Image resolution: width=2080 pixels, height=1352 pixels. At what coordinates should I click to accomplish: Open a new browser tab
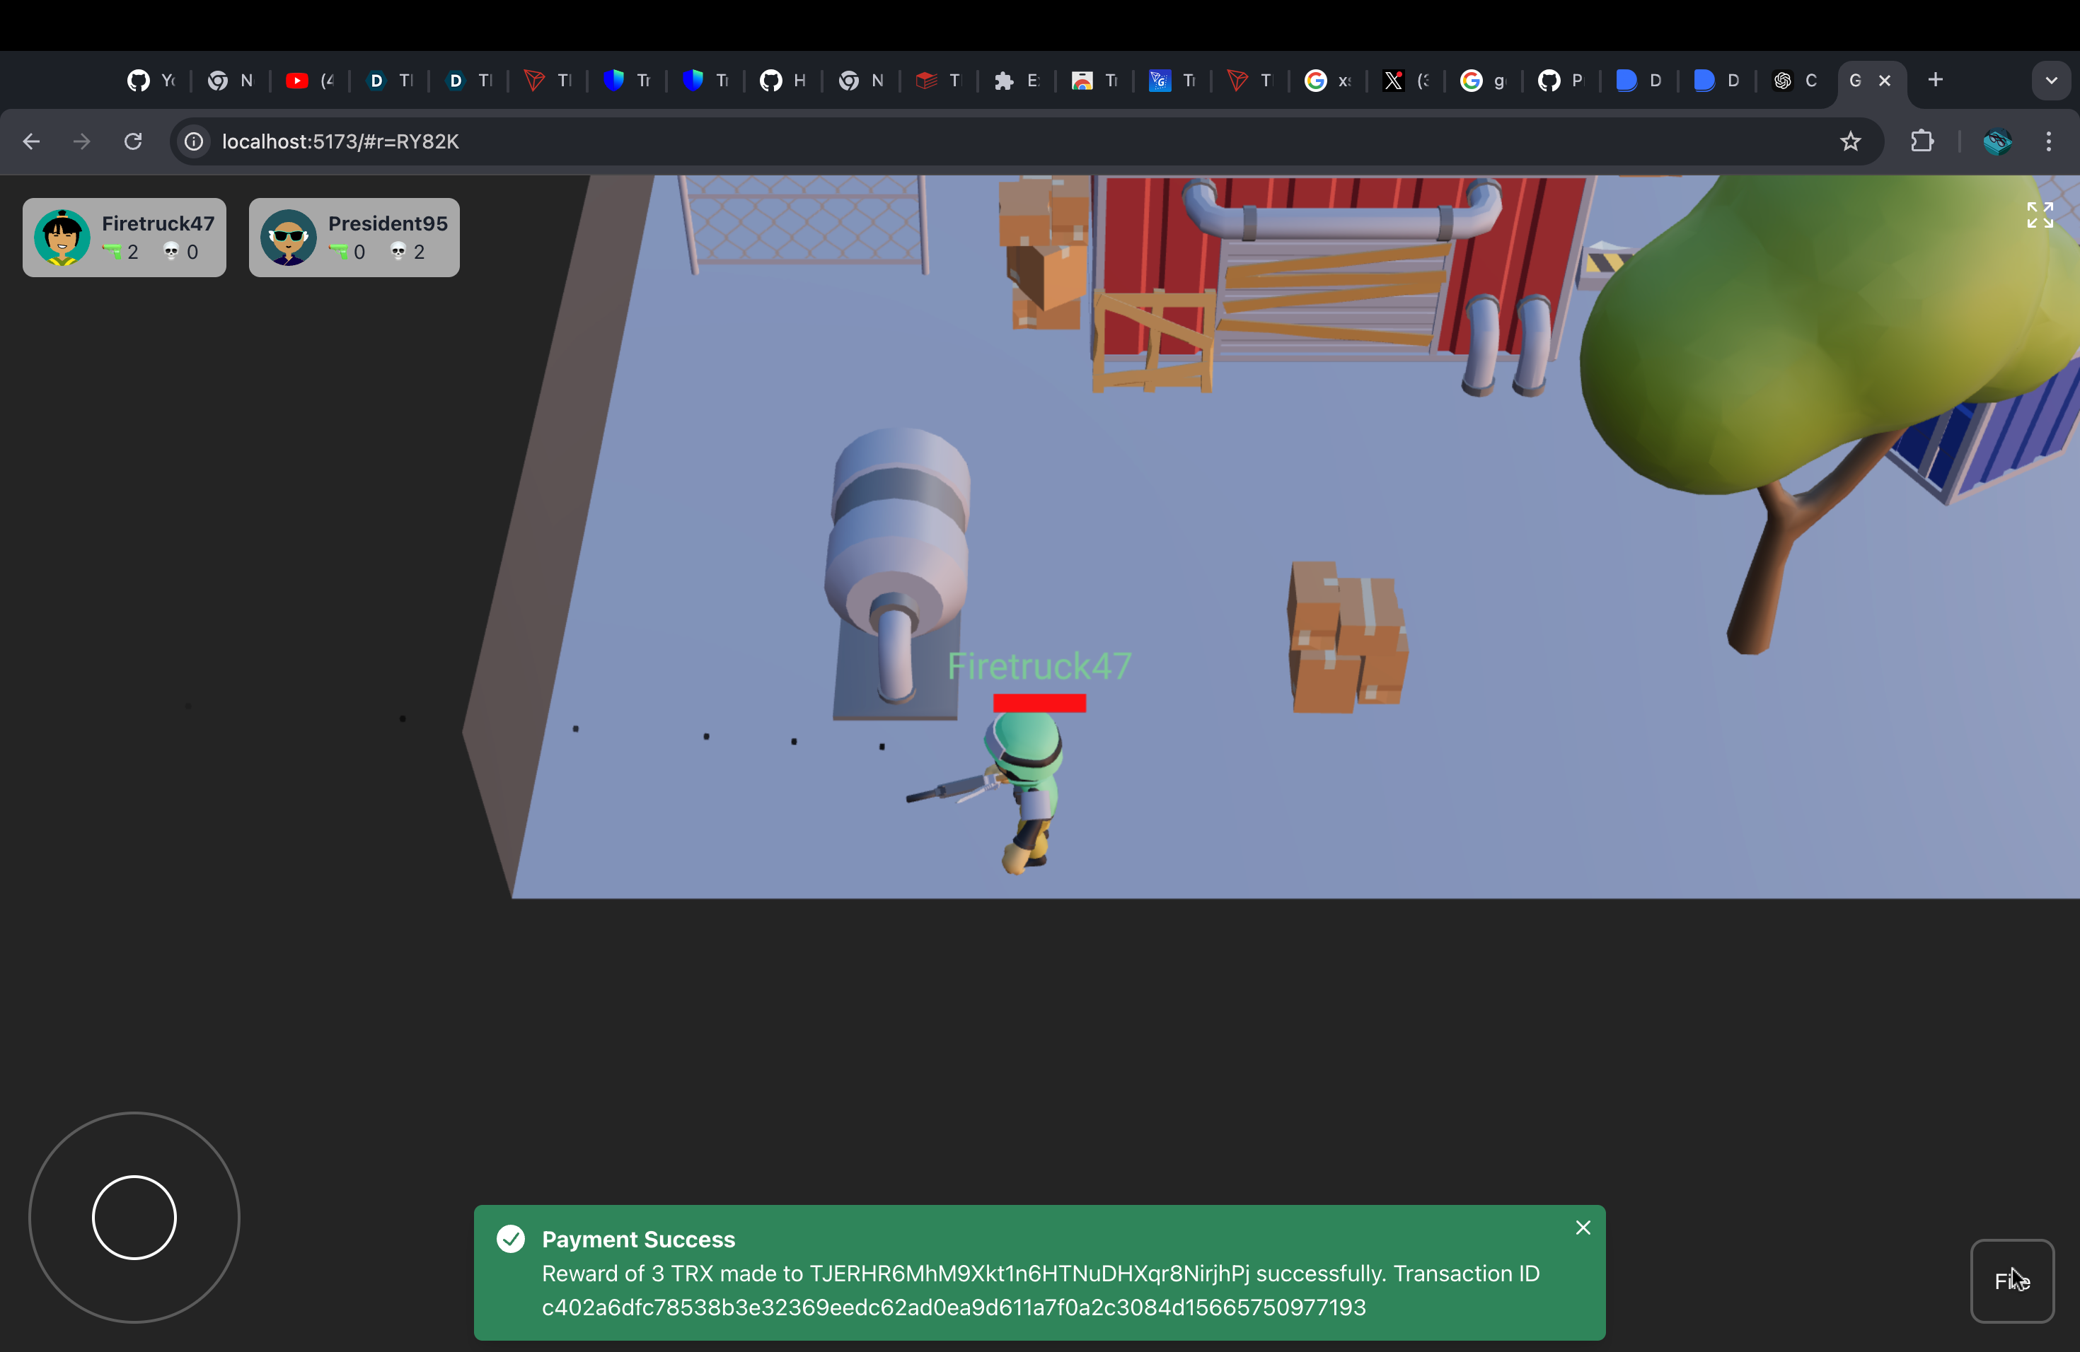point(1935,81)
